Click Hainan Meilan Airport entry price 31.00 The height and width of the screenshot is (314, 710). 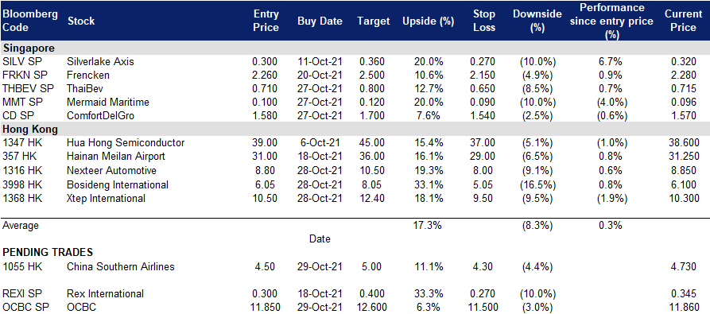[x=266, y=157]
